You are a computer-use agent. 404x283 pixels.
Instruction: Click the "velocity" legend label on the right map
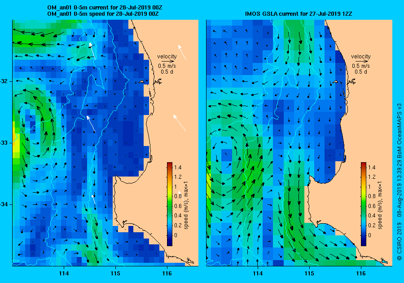[x=361, y=57]
